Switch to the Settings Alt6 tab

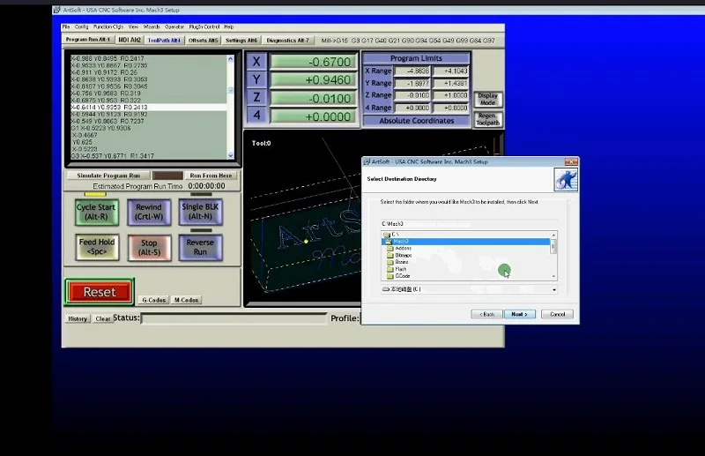point(241,40)
